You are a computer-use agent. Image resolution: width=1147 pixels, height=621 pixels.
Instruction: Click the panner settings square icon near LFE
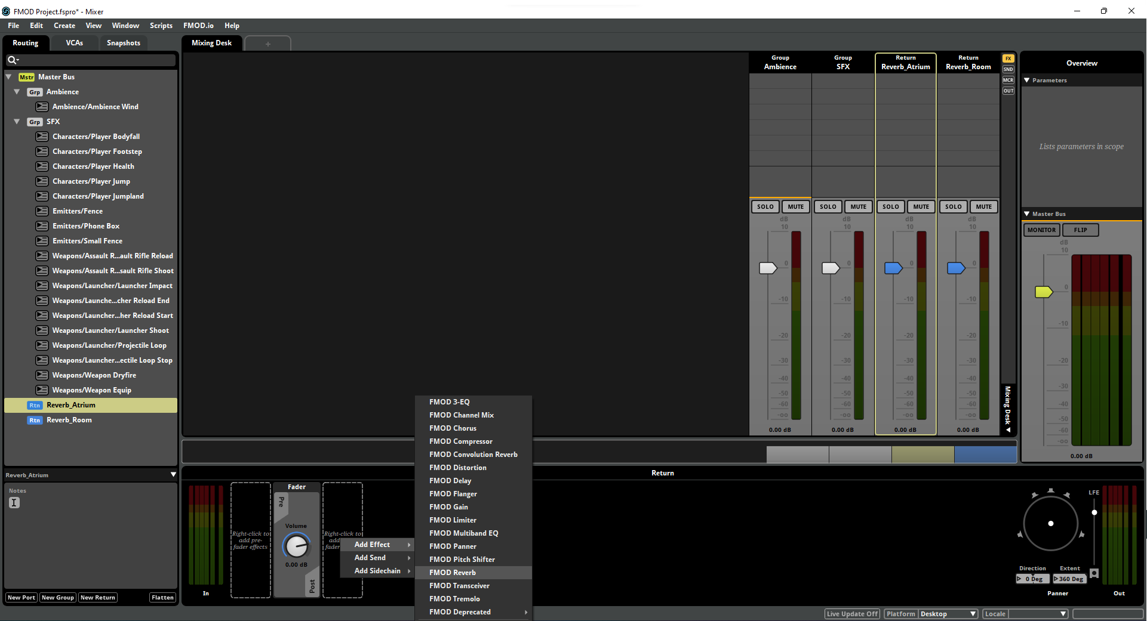pyautogui.click(x=1094, y=573)
